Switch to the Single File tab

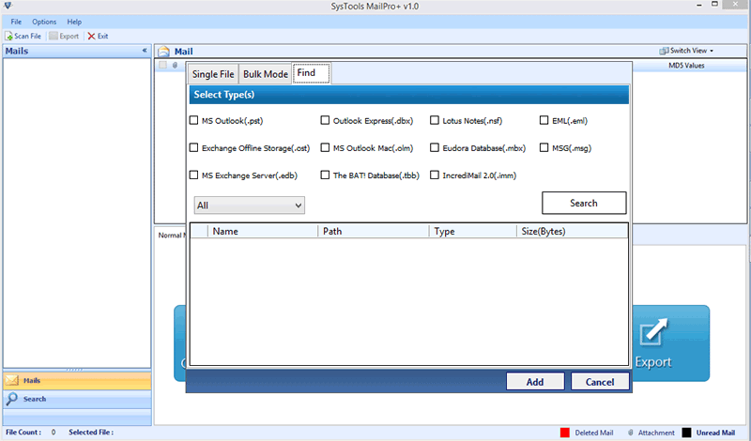point(213,74)
